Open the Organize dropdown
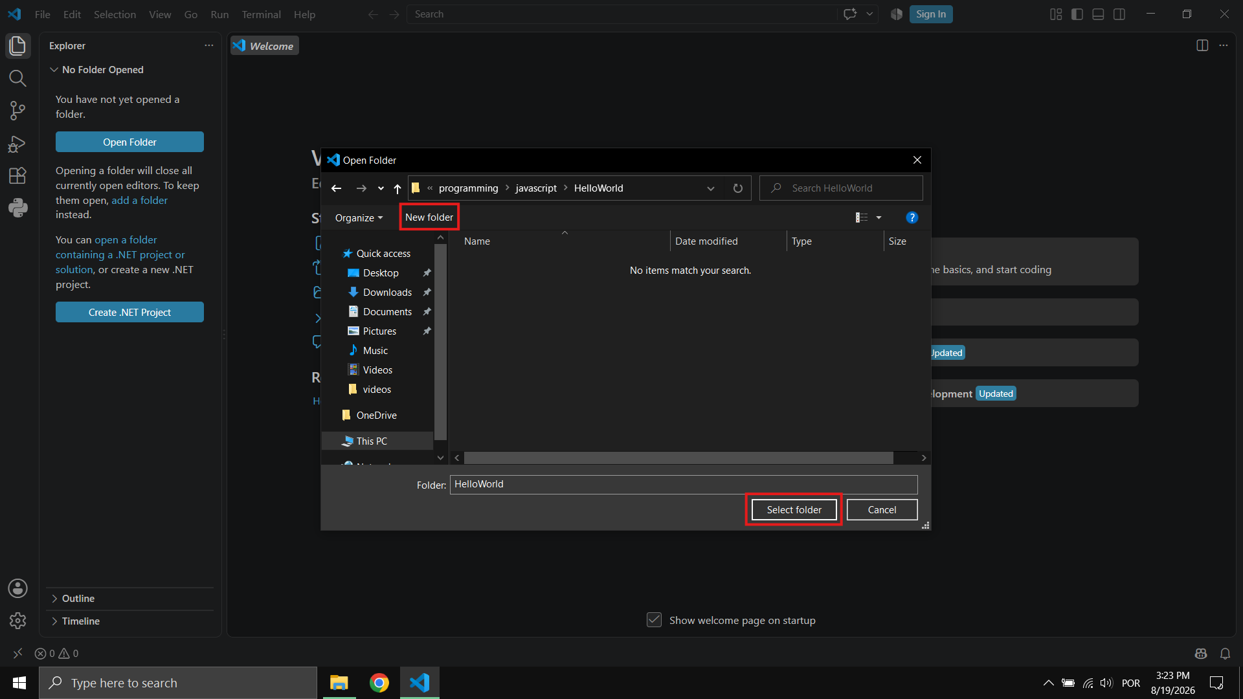Viewport: 1243px width, 699px height. 359,217
